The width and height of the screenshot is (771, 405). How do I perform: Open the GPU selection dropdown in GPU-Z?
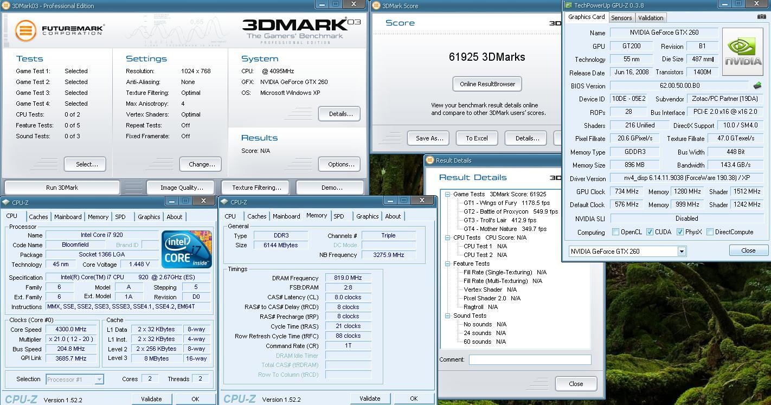tap(682, 252)
